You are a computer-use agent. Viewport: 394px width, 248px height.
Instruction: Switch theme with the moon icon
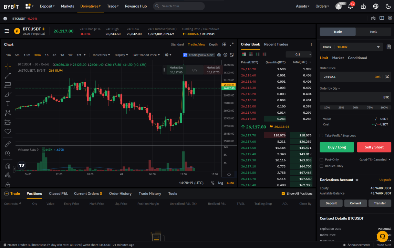pos(388,6)
